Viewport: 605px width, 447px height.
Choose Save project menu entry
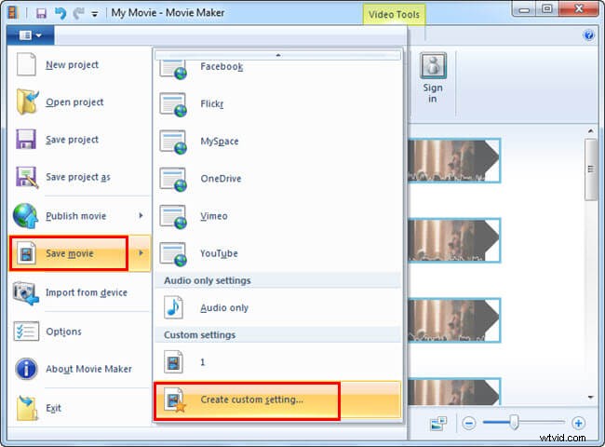[x=73, y=140]
